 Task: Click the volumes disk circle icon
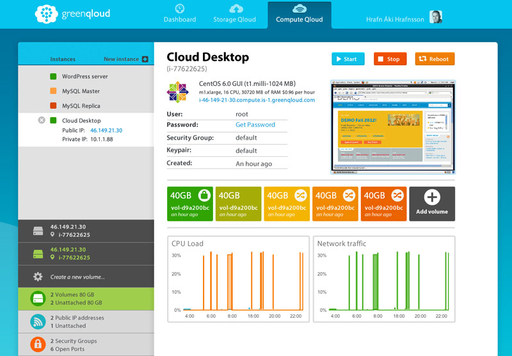tap(38, 299)
